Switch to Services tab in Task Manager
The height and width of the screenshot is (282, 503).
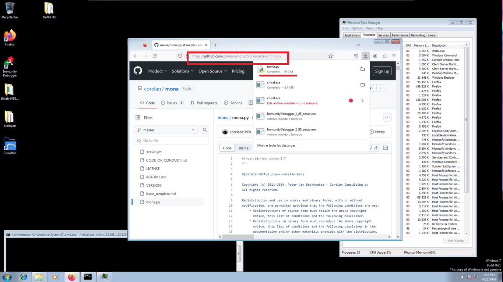click(383, 35)
